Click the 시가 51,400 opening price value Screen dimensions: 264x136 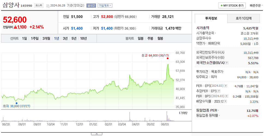point(77,29)
